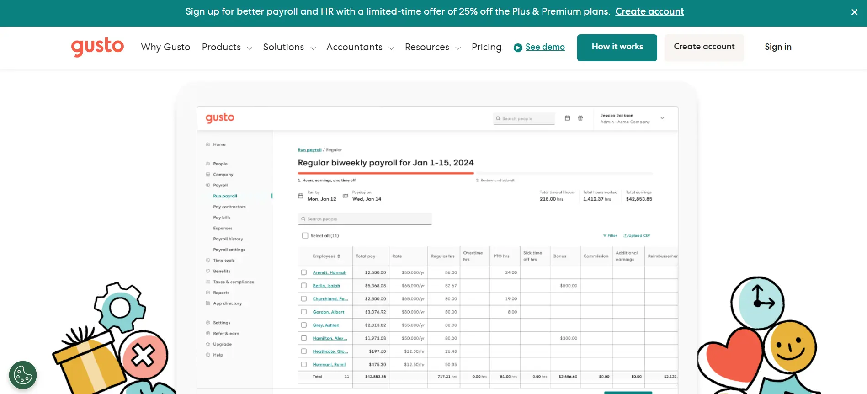This screenshot has width=867, height=394.
Task: Click the Search people field in header
Action: 524,118
